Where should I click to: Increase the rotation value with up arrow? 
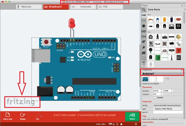tap(161, 94)
